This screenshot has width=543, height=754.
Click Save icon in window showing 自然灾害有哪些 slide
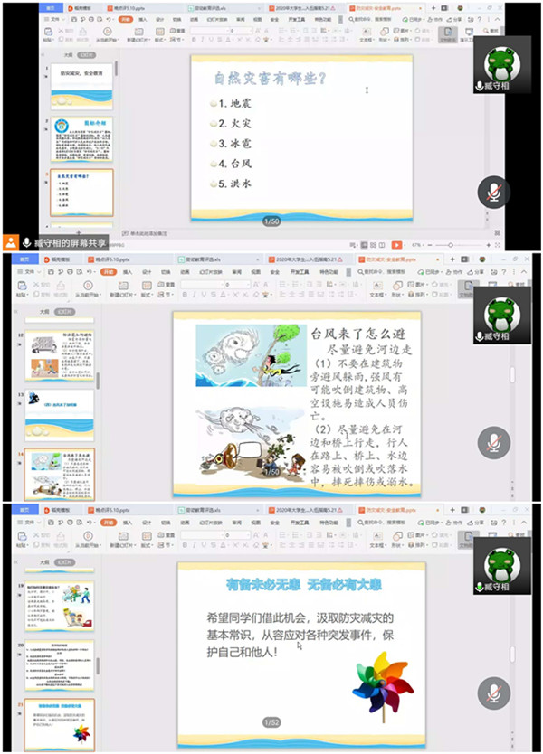(x=73, y=19)
